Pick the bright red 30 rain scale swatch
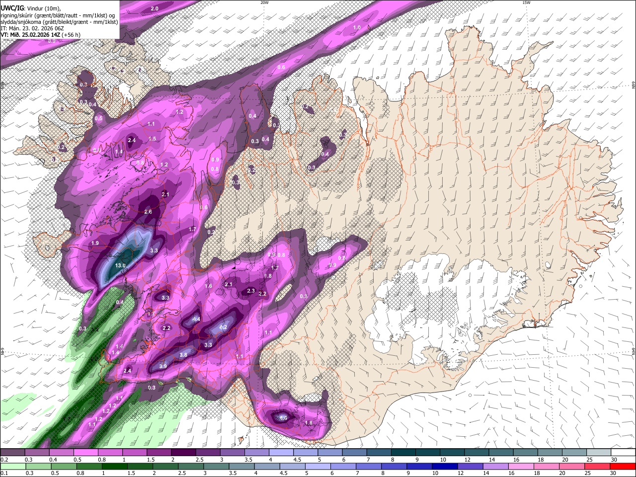Screen dimensions: 636x477 tap(623, 467)
